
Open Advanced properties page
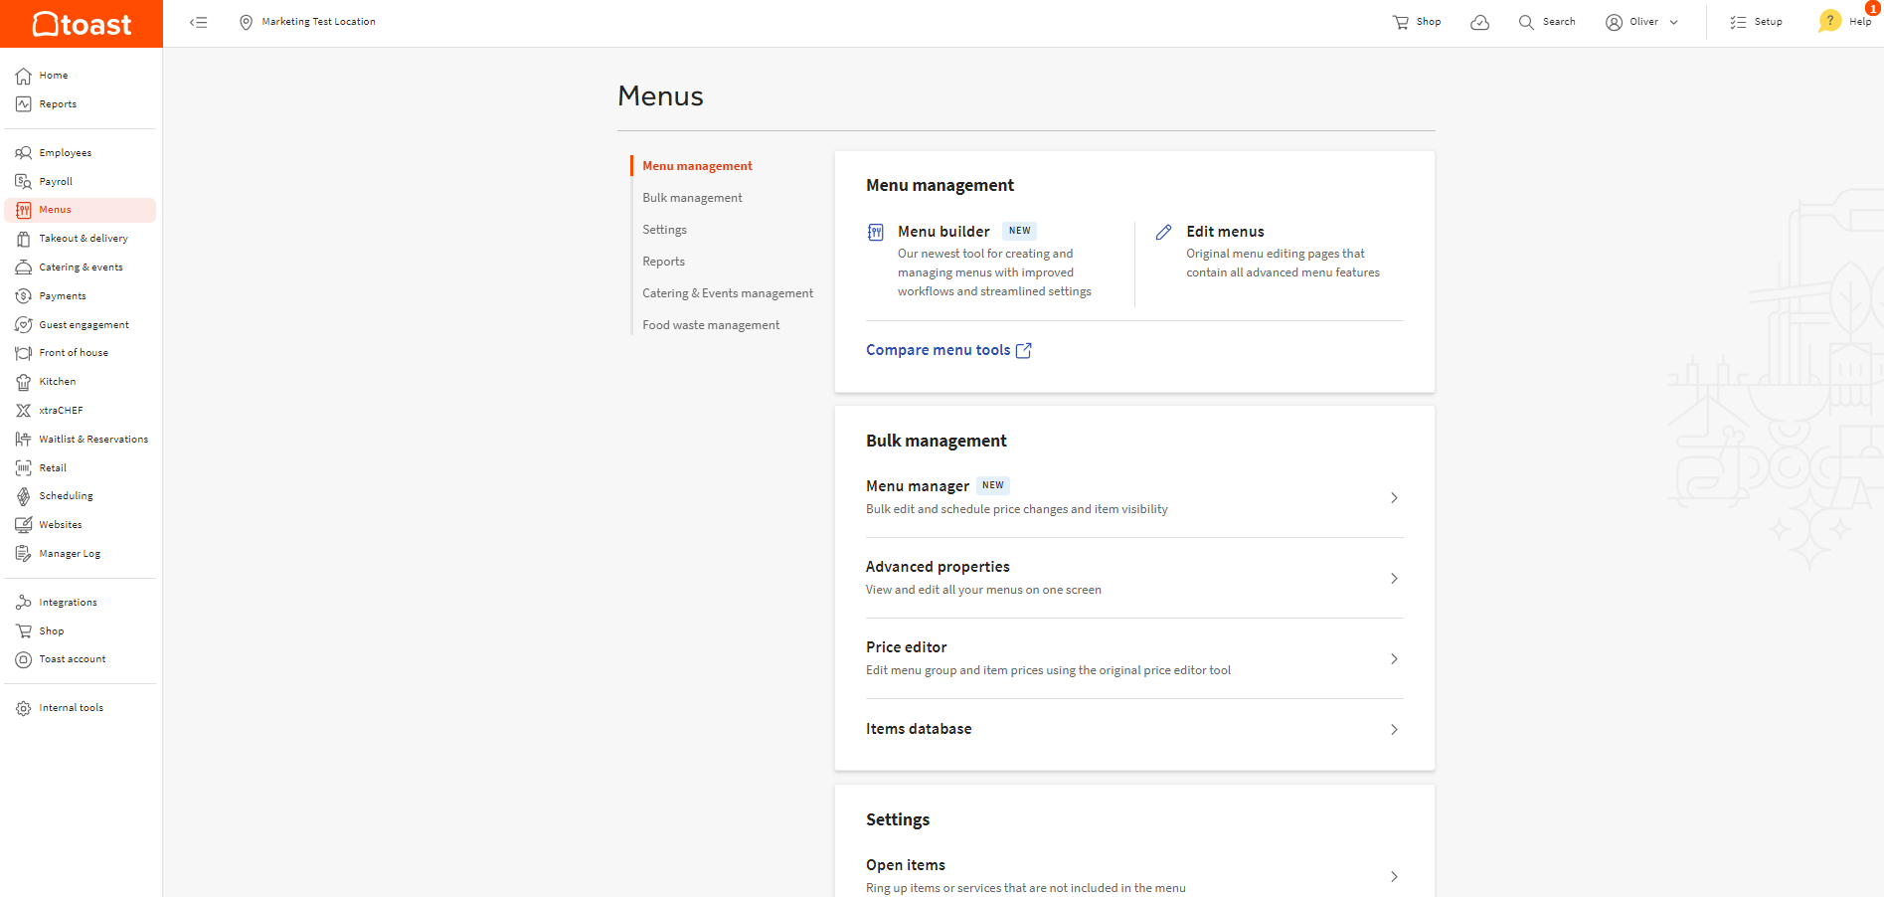tap(1134, 578)
